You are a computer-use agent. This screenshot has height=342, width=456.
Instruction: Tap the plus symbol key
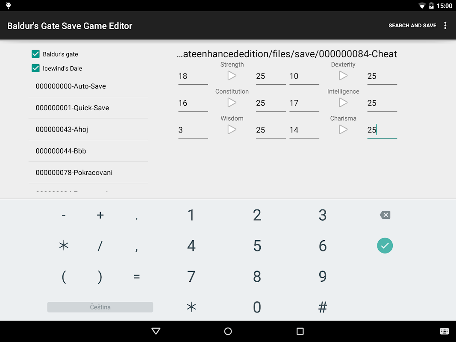(100, 215)
